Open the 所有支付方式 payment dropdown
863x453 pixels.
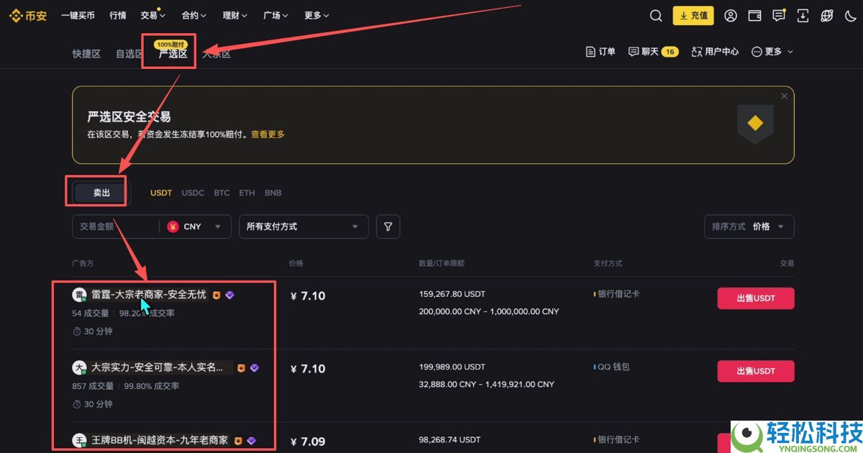[x=303, y=226]
